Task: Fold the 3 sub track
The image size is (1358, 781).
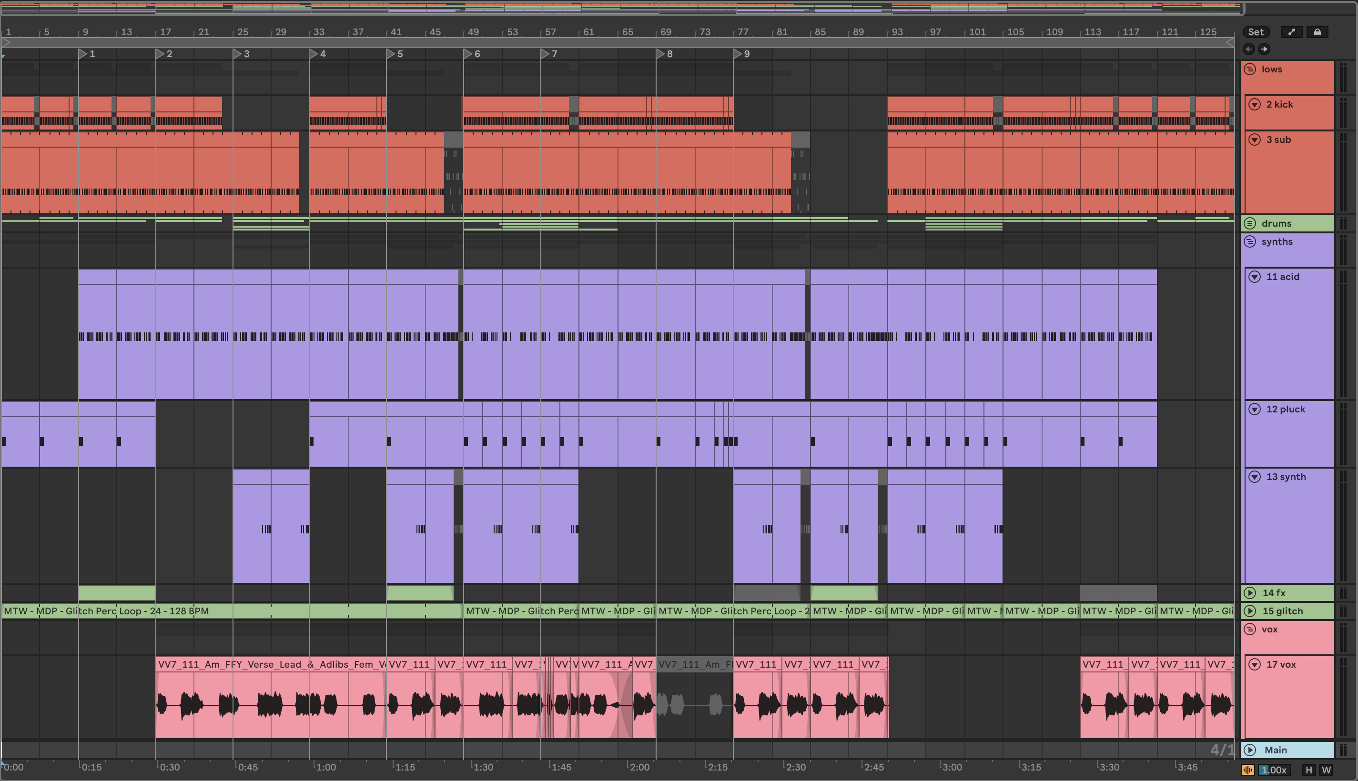Action: click(x=1255, y=140)
